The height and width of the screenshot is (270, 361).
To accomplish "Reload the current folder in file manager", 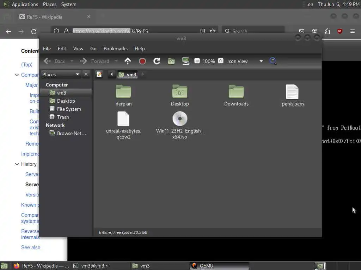I will point(157,61).
